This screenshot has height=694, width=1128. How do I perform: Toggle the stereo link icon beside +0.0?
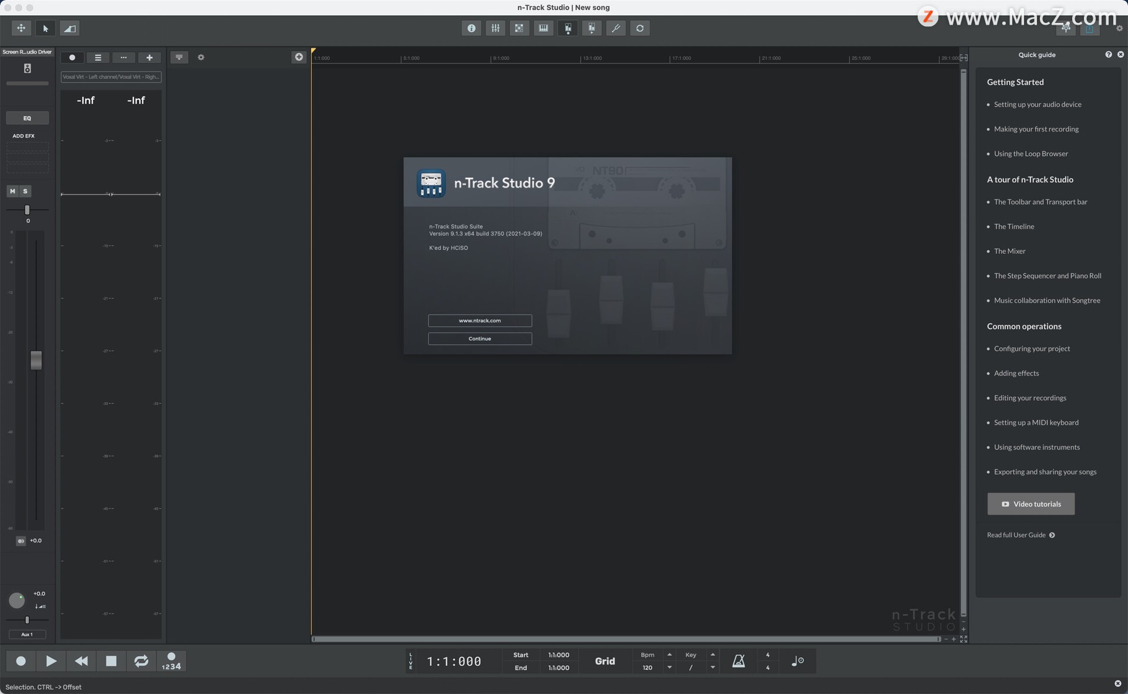click(x=21, y=541)
